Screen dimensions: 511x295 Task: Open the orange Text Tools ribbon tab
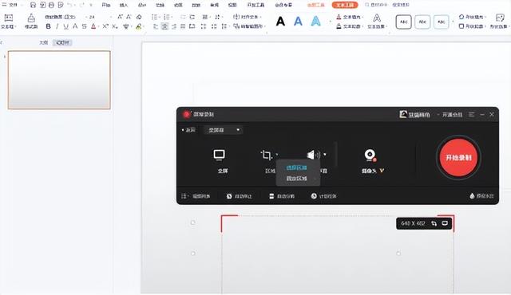(345, 5)
